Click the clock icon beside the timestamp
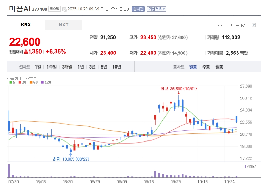 point(64,9)
